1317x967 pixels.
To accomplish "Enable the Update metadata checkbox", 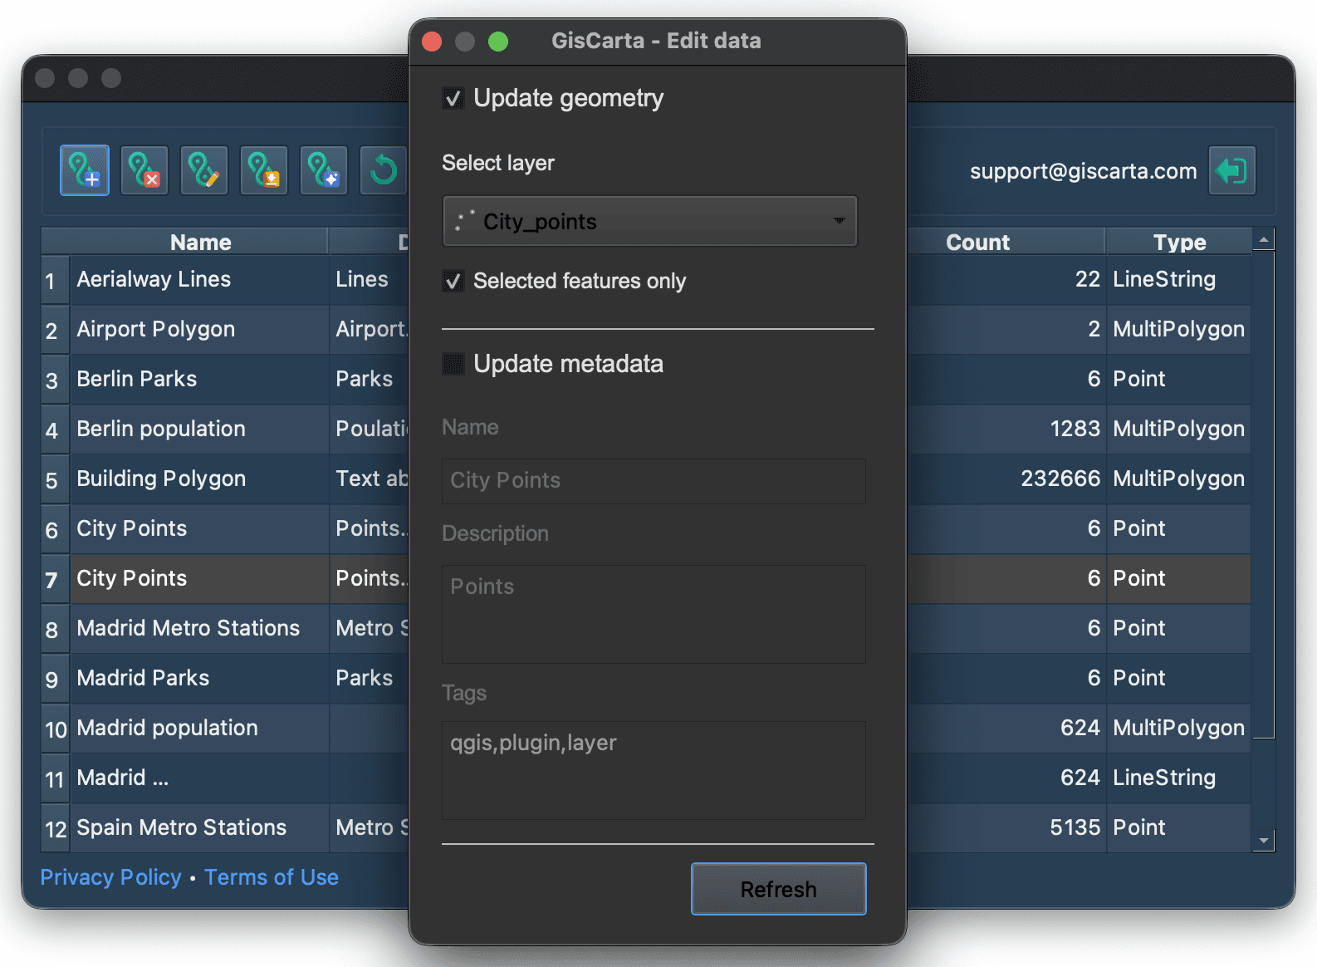I will click(453, 364).
